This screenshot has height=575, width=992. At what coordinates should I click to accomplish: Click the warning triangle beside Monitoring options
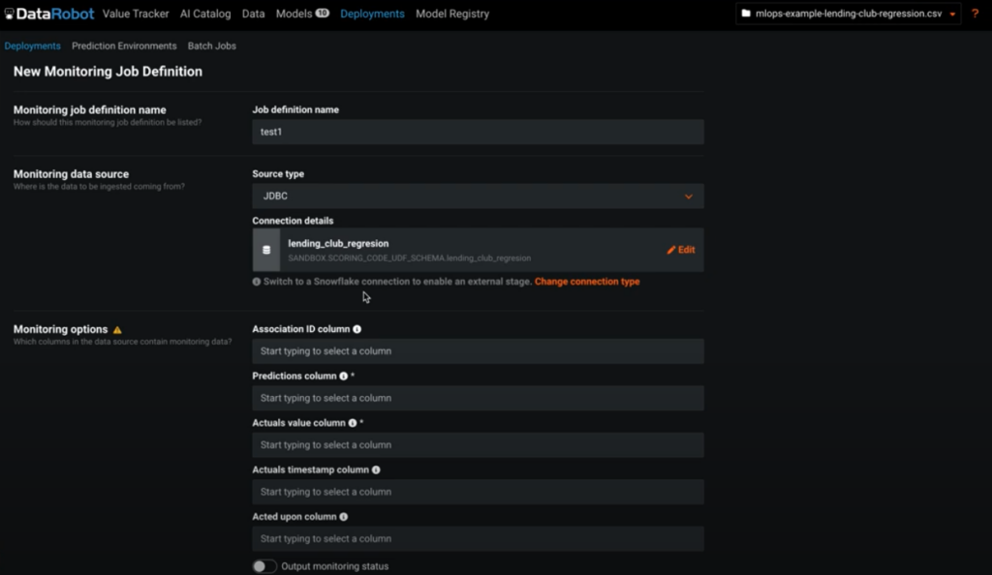116,329
